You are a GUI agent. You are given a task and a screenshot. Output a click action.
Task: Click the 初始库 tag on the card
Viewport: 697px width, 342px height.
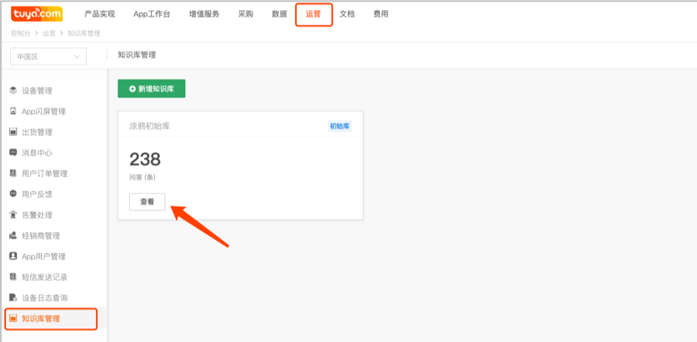340,126
